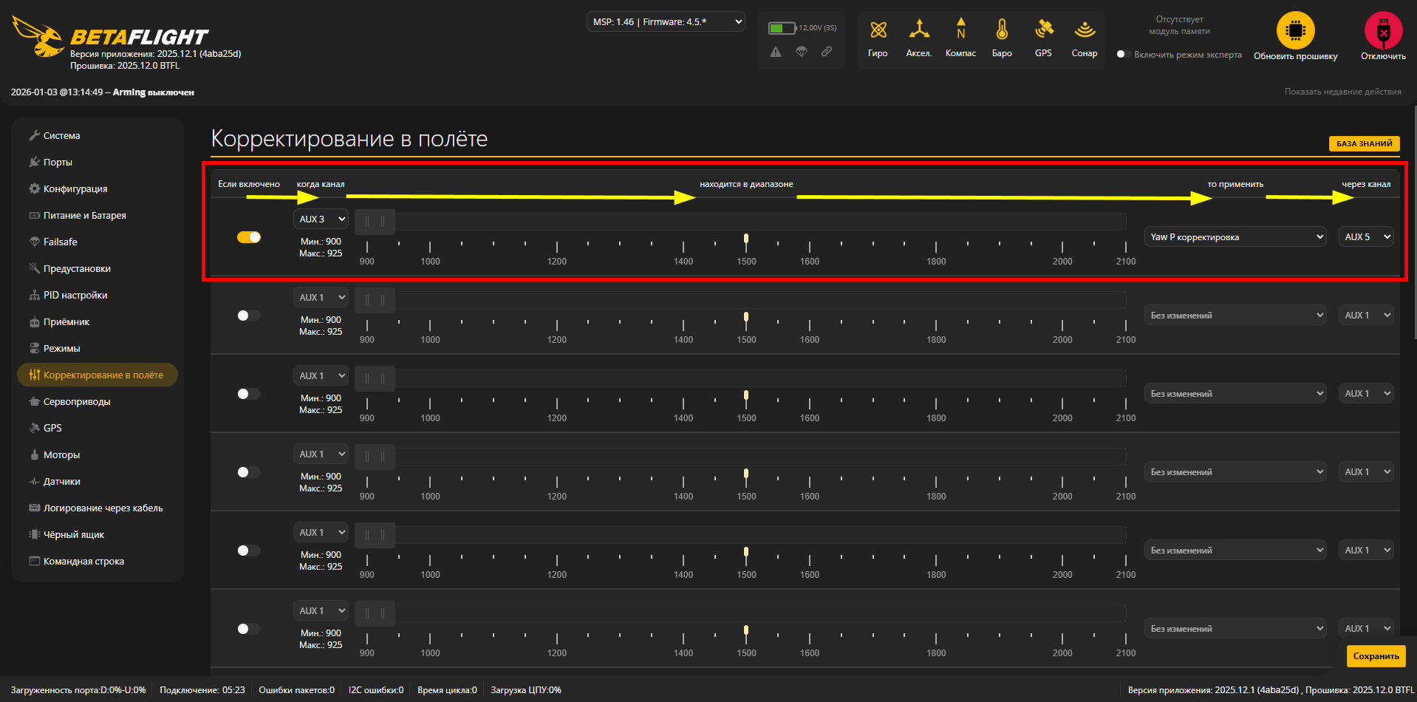The width and height of the screenshot is (1417, 702).
Task: Enable the second adjustment row toggle
Action: tap(249, 316)
